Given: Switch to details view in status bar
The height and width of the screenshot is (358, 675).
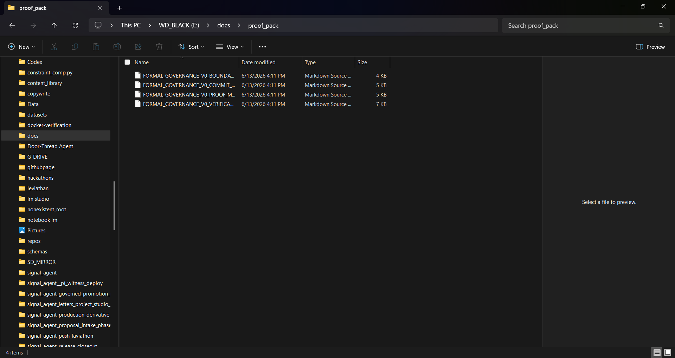Looking at the screenshot, I should click(657, 352).
